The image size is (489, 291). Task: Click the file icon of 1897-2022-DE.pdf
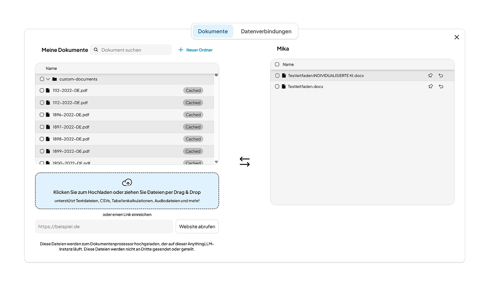[48, 127]
